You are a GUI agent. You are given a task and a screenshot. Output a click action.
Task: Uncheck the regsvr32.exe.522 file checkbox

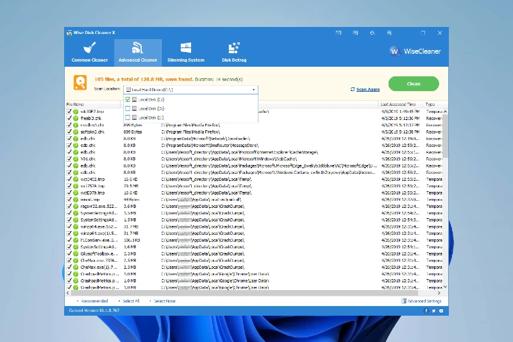pos(69,206)
